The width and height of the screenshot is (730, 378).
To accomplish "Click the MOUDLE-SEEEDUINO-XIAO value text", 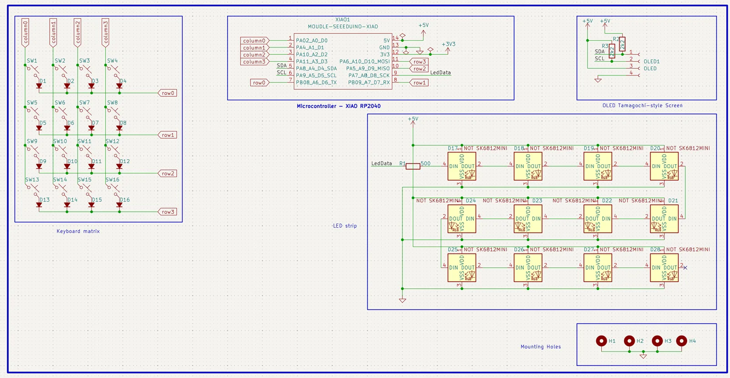I will [x=343, y=26].
